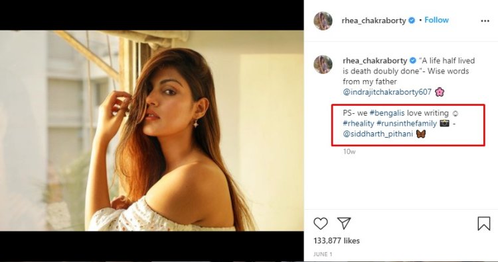This screenshot has height=262, width=498.
Task: Open header profile avatar
Action: click(323, 21)
